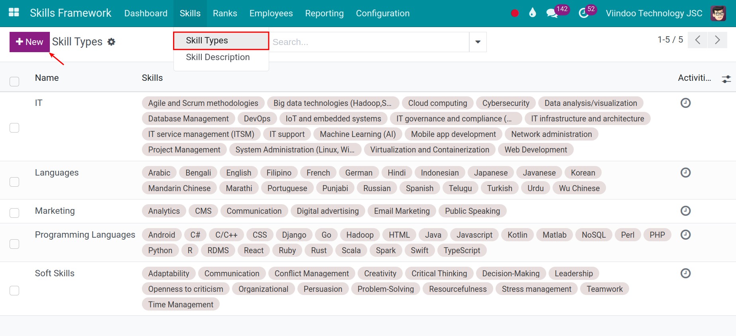Screen dimensions: 736x336
Task: Sort by the Name column header
Action: pos(47,78)
